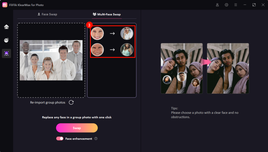Click the FliFlik KlearMax app logo
The width and height of the screenshot is (268, 152).
[5, 5]
